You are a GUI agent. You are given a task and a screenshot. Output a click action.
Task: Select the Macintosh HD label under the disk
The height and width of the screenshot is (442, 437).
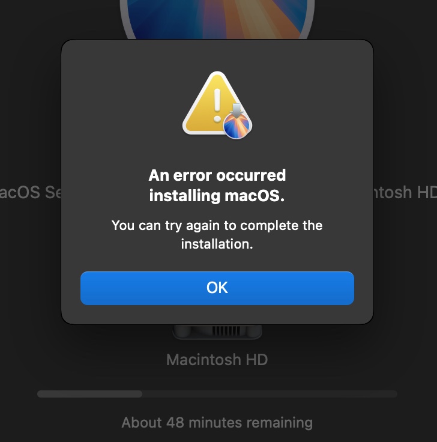pyautogui.click(x=217, y=360)
